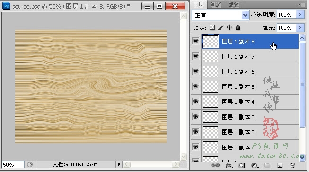
Task: Click the lock position move icon
Action: (x=229, y=27)
